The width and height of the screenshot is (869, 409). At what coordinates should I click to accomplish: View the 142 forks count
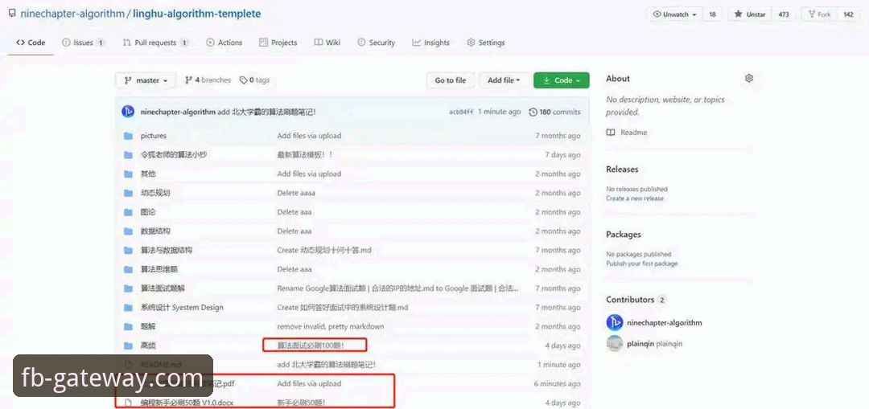(x=849, y=15)
